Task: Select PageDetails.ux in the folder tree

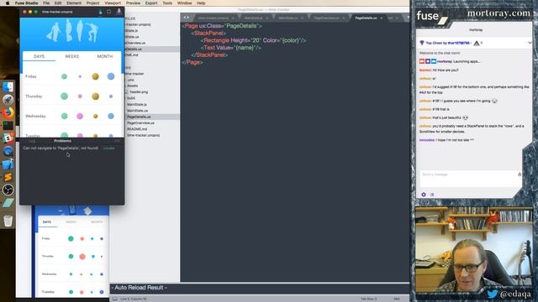Action: coord(139,117)
